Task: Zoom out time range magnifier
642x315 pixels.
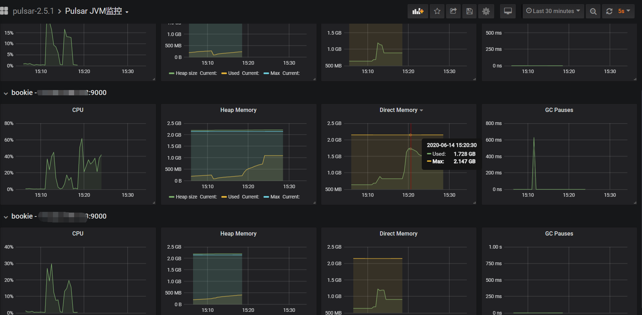Action: click(593, 11)
